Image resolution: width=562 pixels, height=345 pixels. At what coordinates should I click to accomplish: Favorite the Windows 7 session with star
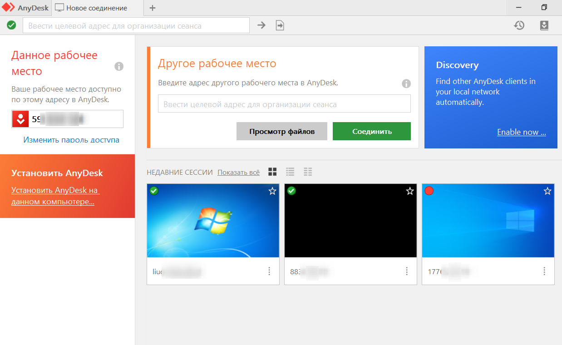272,191
